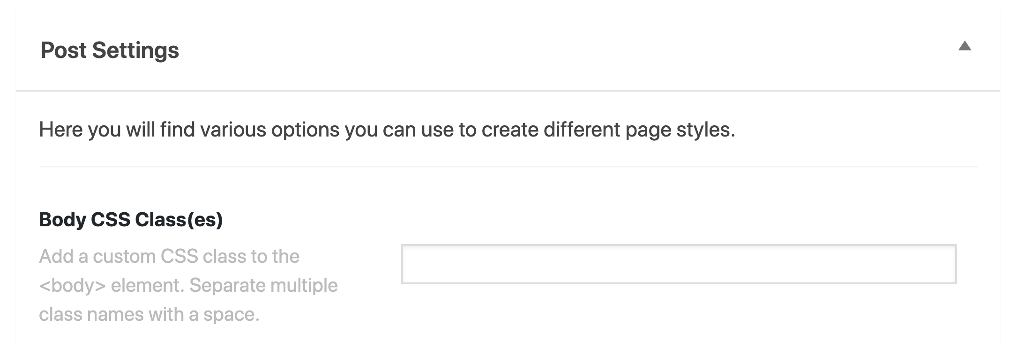Click the words 'create different' in the intro sentence
This screenshot has width=1017, height=346.
(x=551, y=130)
